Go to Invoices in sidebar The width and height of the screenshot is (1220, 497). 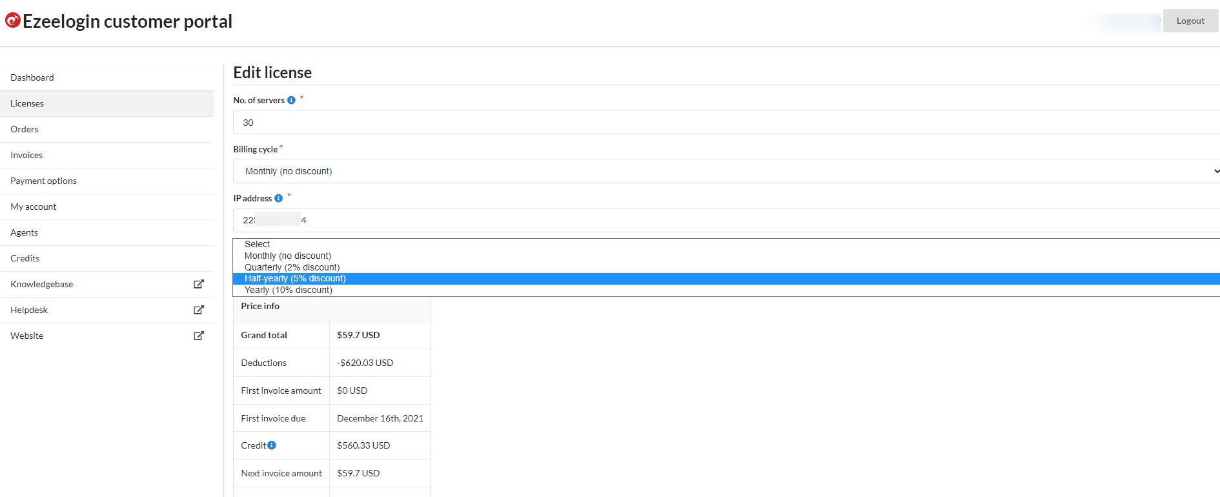(x=26, y=155)
